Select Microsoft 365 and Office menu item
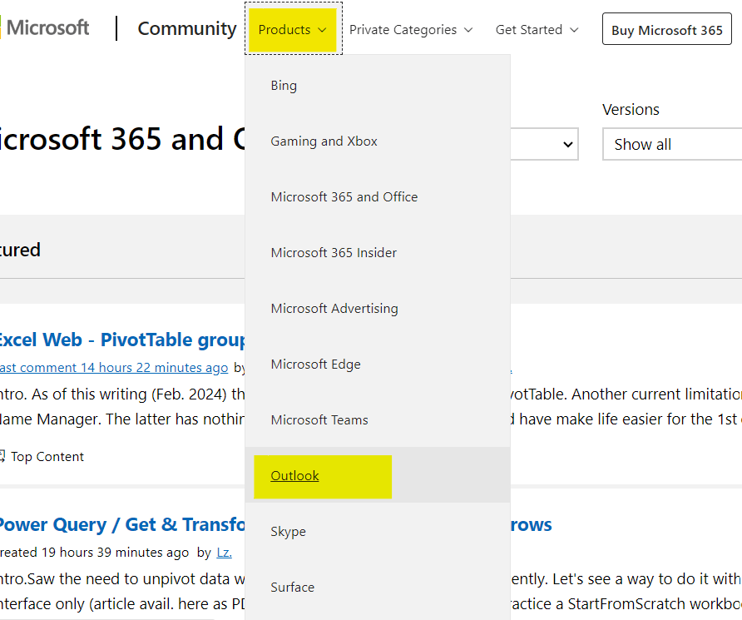742x620 pixels. [x=344, y=197]
